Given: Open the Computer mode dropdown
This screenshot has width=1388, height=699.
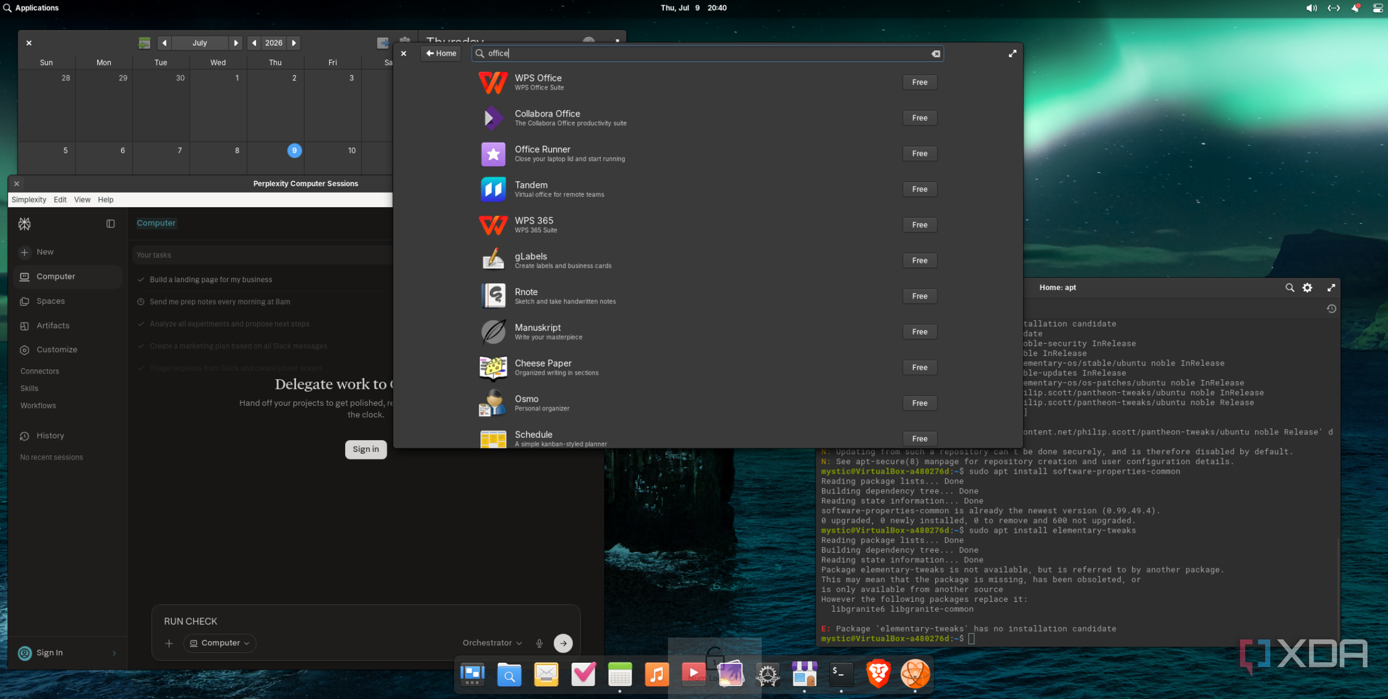Looking at the screenshot, I should [x=220, y=643].
